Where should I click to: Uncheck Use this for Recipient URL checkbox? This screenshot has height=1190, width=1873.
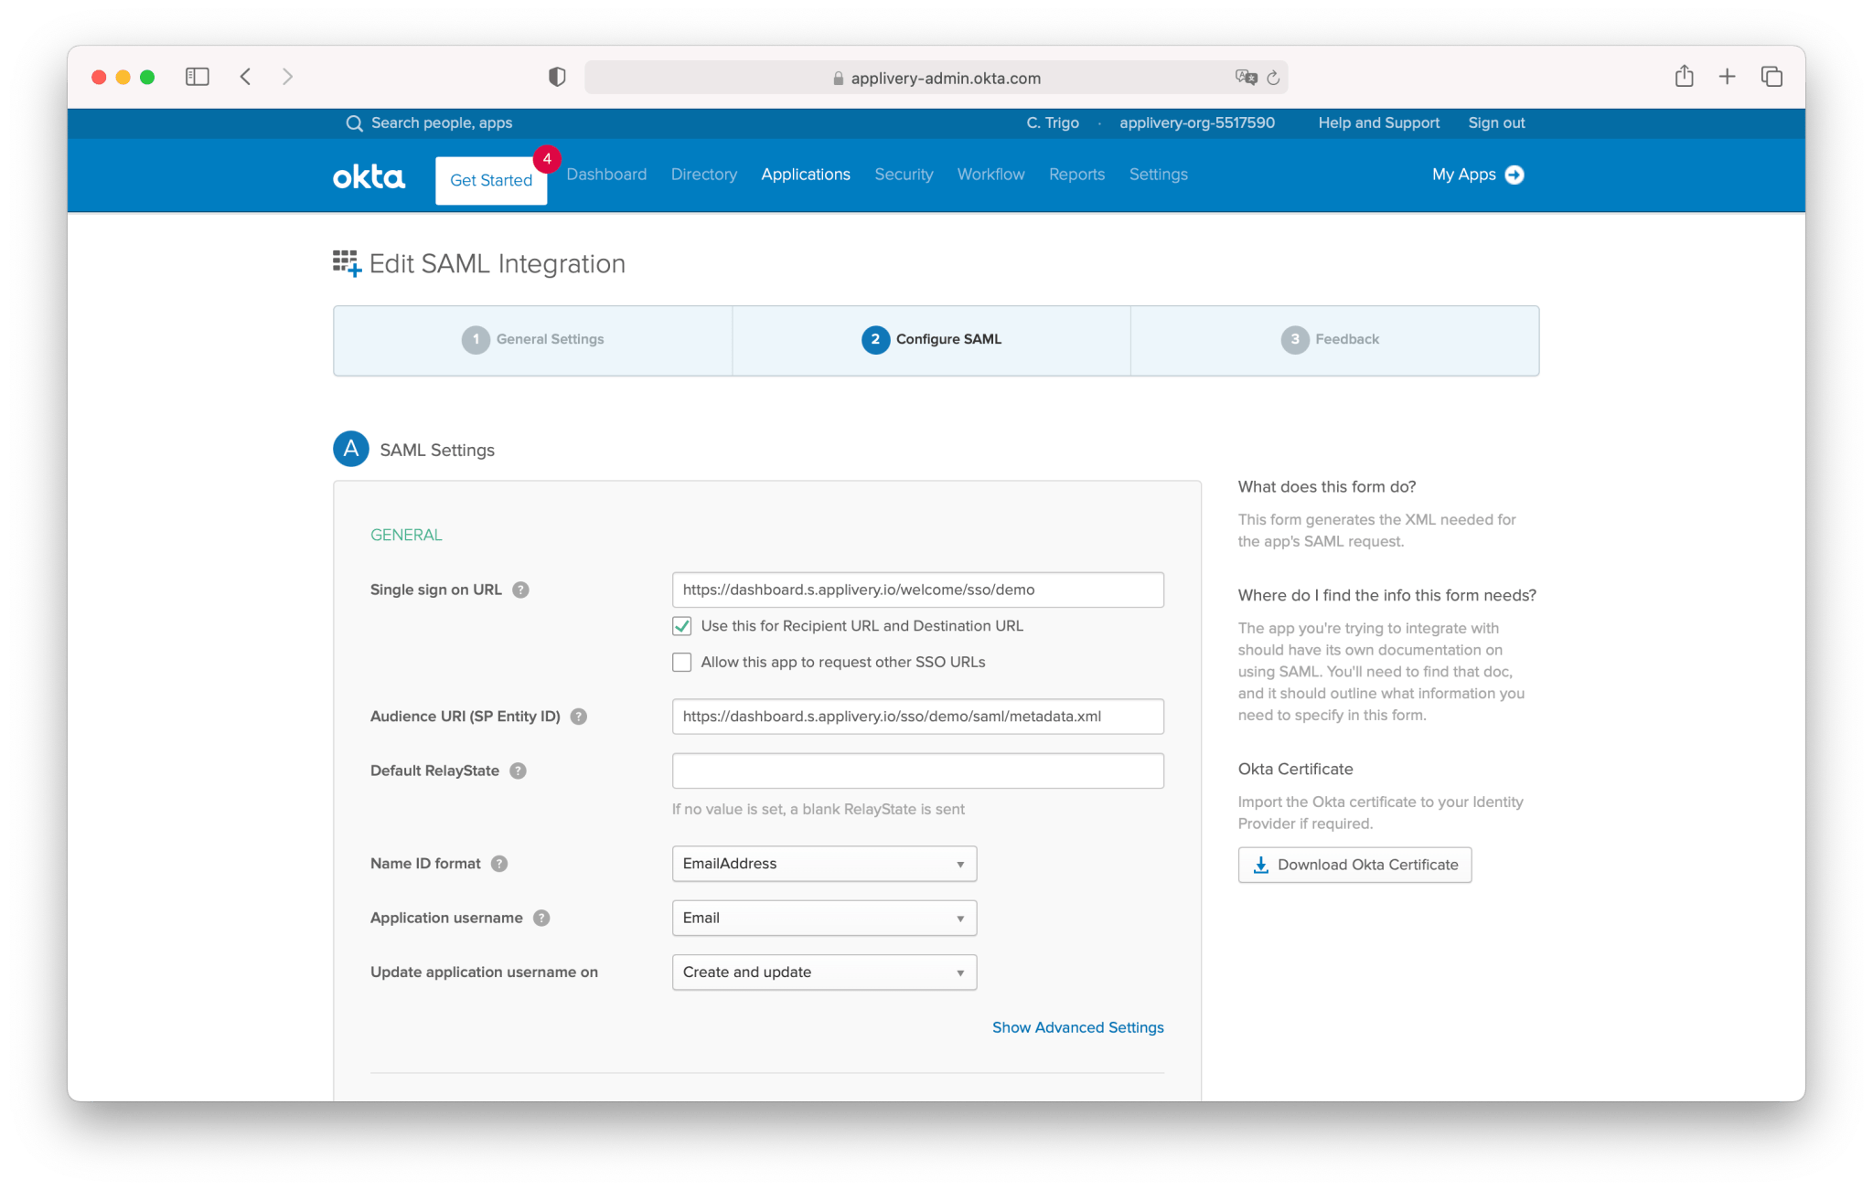[681, 626]
